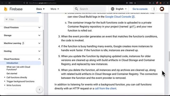Follow the call from the client link

(105, 89)
